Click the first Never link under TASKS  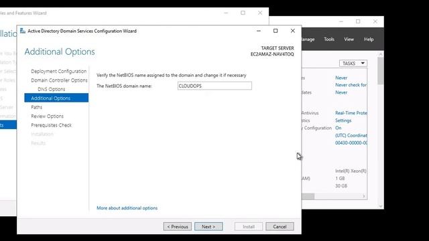[341, 78]
